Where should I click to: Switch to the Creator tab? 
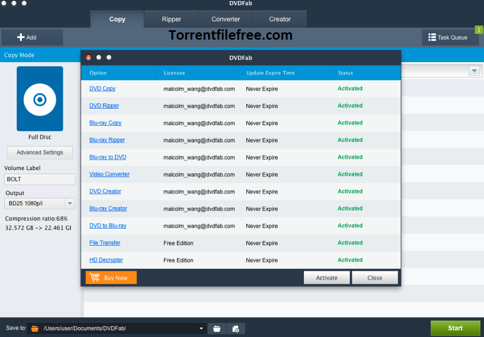(280, 19)
